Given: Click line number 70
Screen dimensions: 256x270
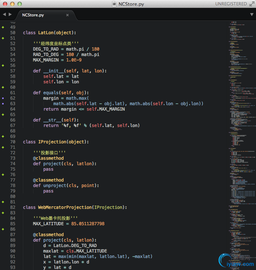Looking at the screenshot, I should 13,142.
